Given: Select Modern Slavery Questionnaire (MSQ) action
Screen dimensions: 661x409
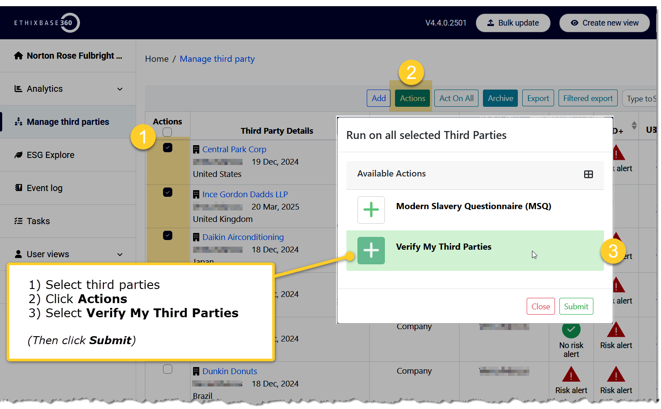Looking at the screenshot, I should [x=475, y=210].
